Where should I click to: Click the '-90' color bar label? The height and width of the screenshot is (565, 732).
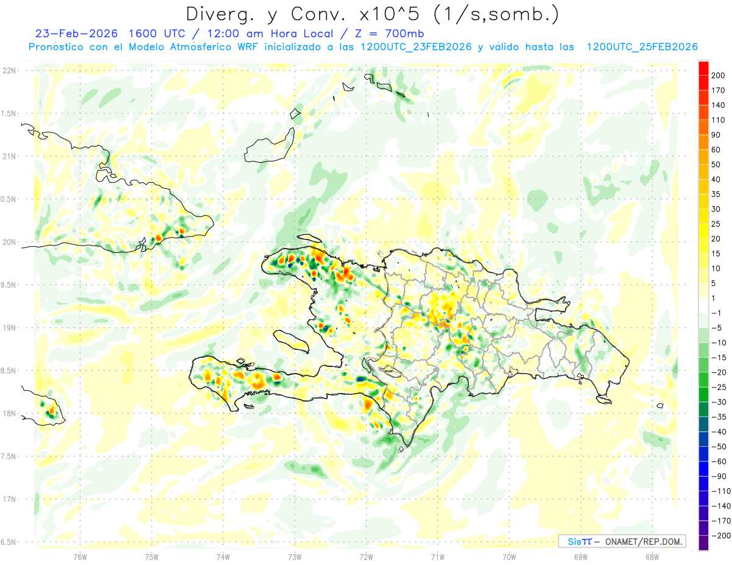(x=719, y=477)
